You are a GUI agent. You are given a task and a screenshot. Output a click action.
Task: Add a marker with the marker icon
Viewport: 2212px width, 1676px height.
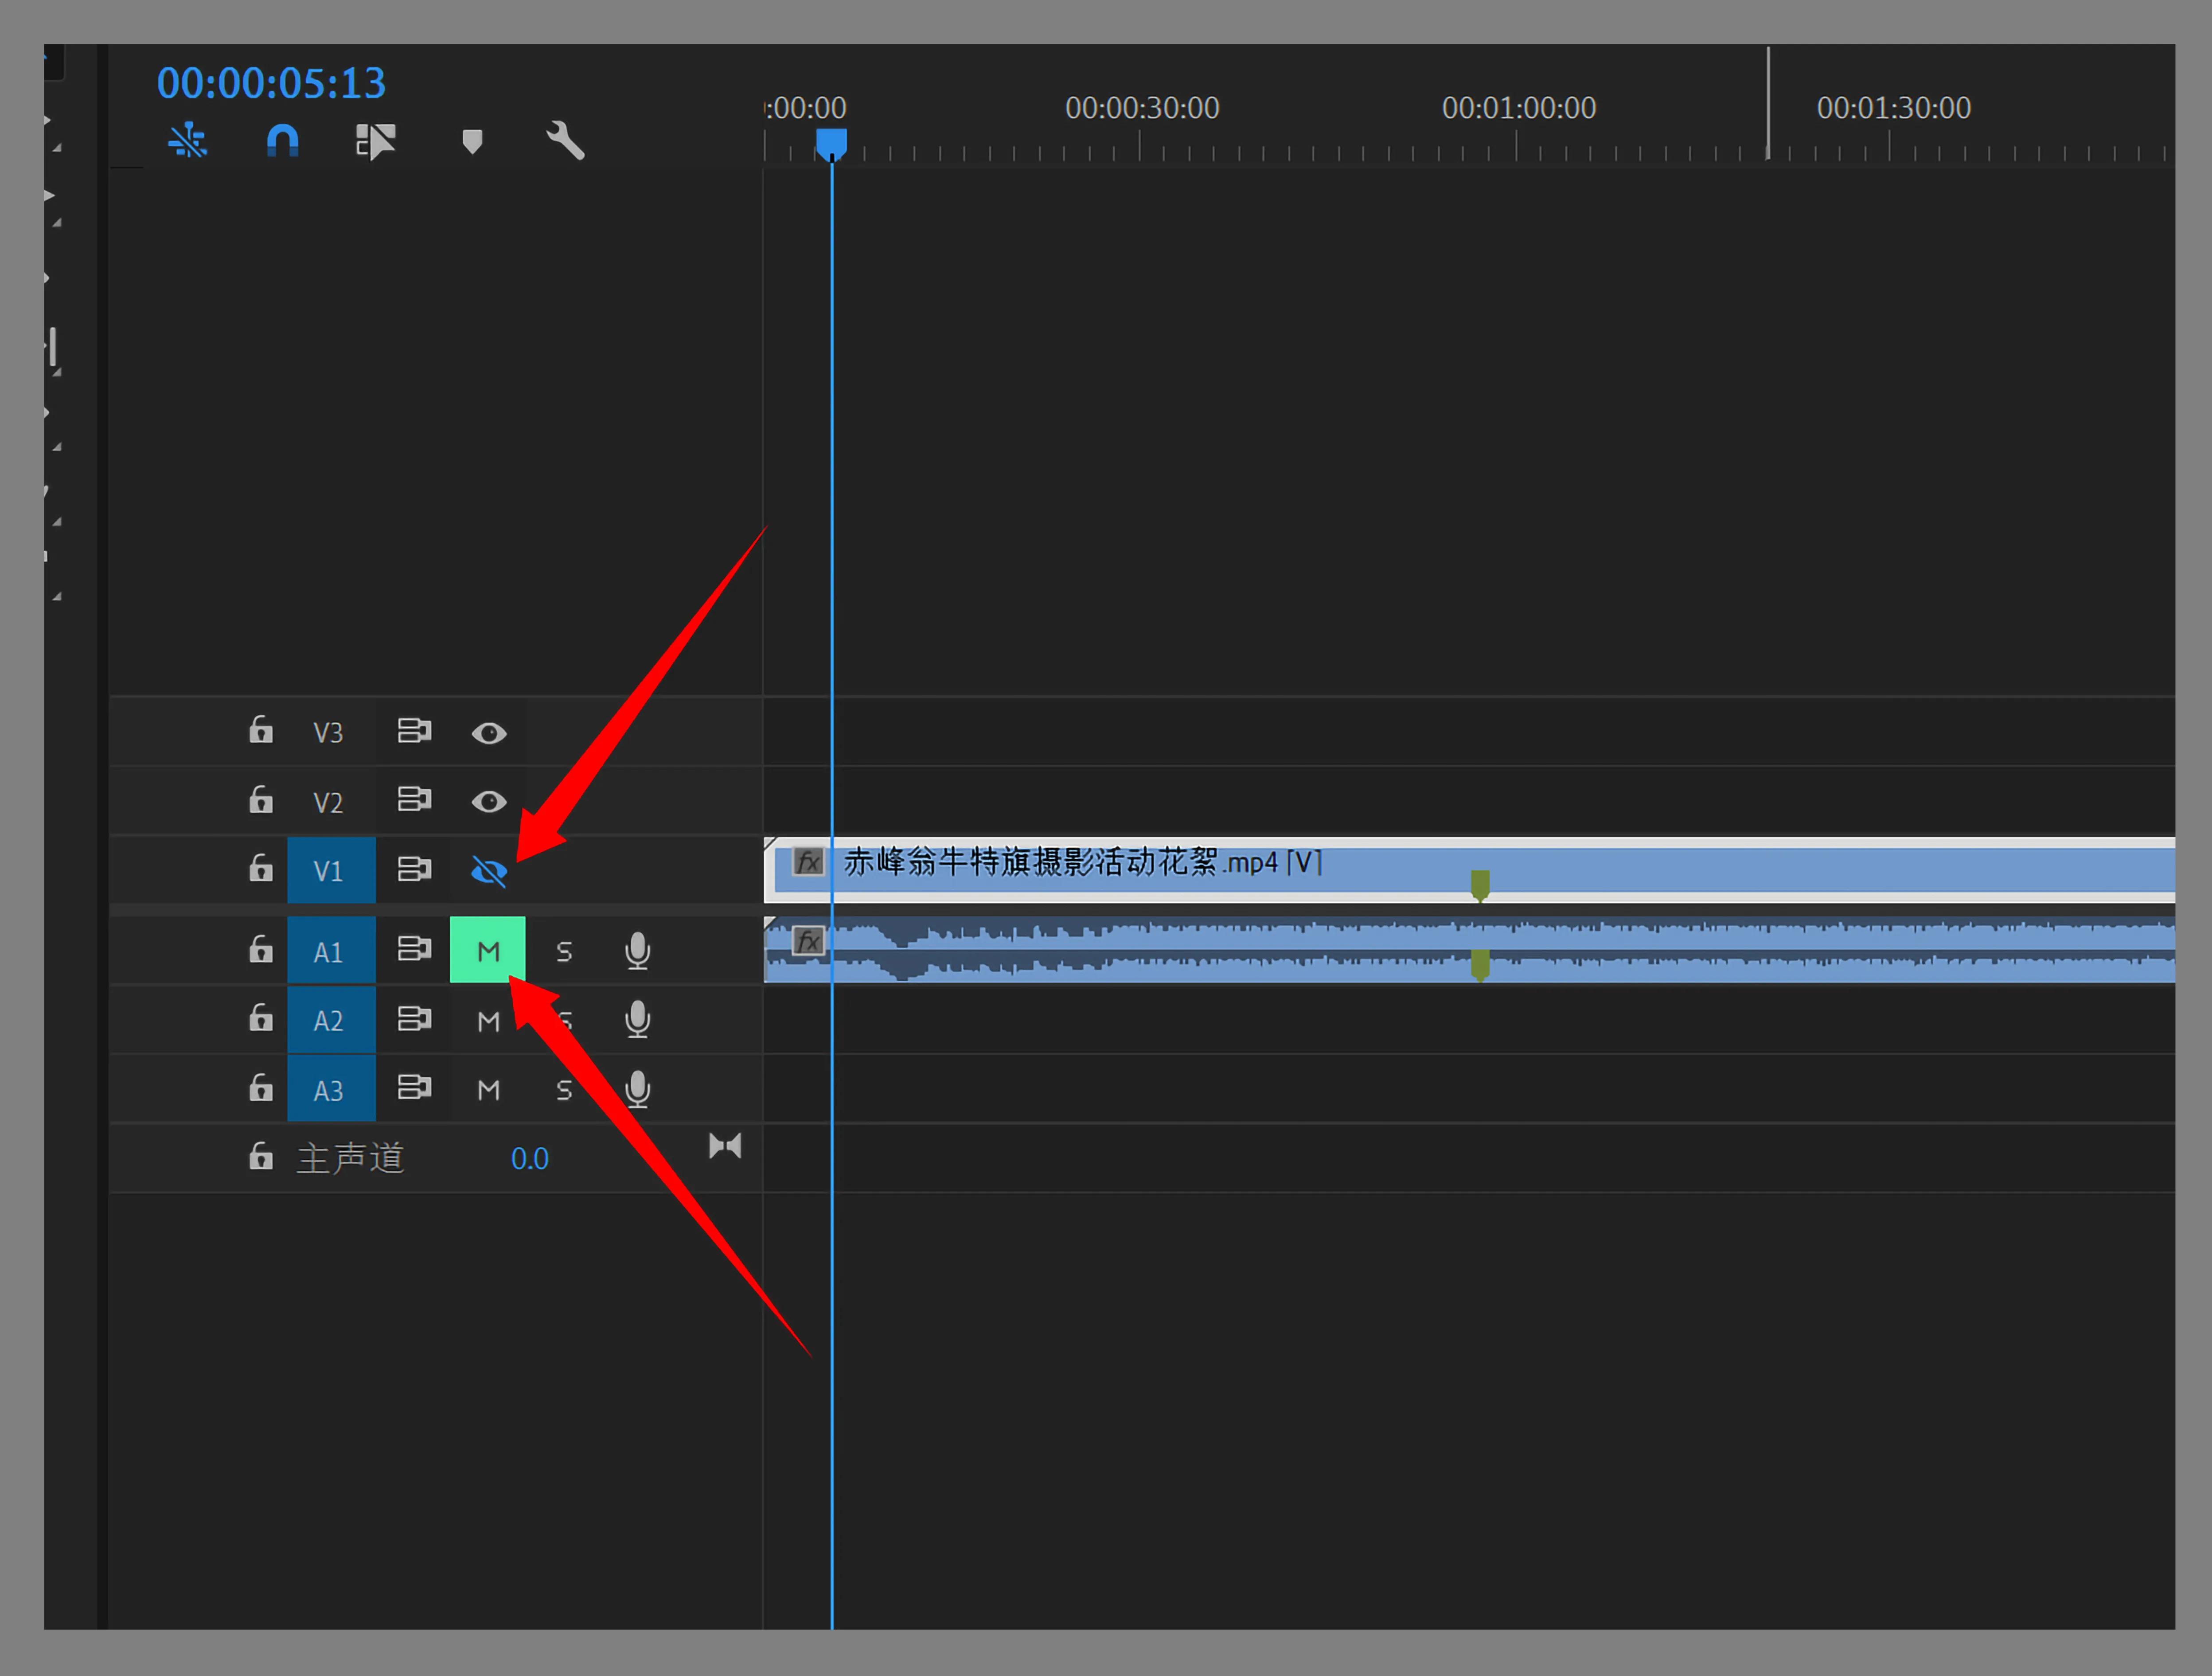tap(472, 141)
